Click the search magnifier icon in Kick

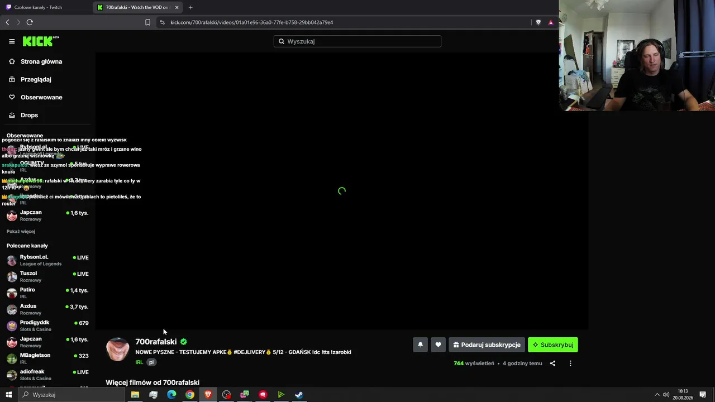point(282,41)
